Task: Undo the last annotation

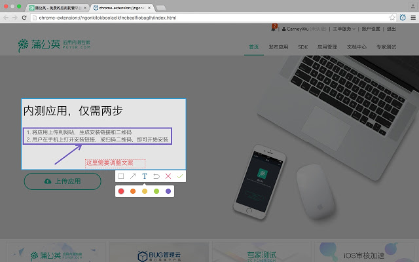Action: (x=156, y=176)
